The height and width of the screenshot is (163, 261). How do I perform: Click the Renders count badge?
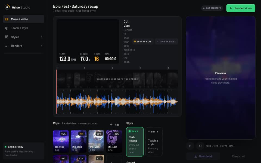point(42,46)
